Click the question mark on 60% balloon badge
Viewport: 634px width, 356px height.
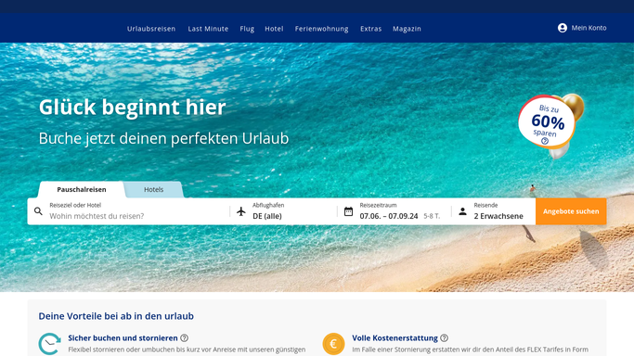(x=545, y=141)
